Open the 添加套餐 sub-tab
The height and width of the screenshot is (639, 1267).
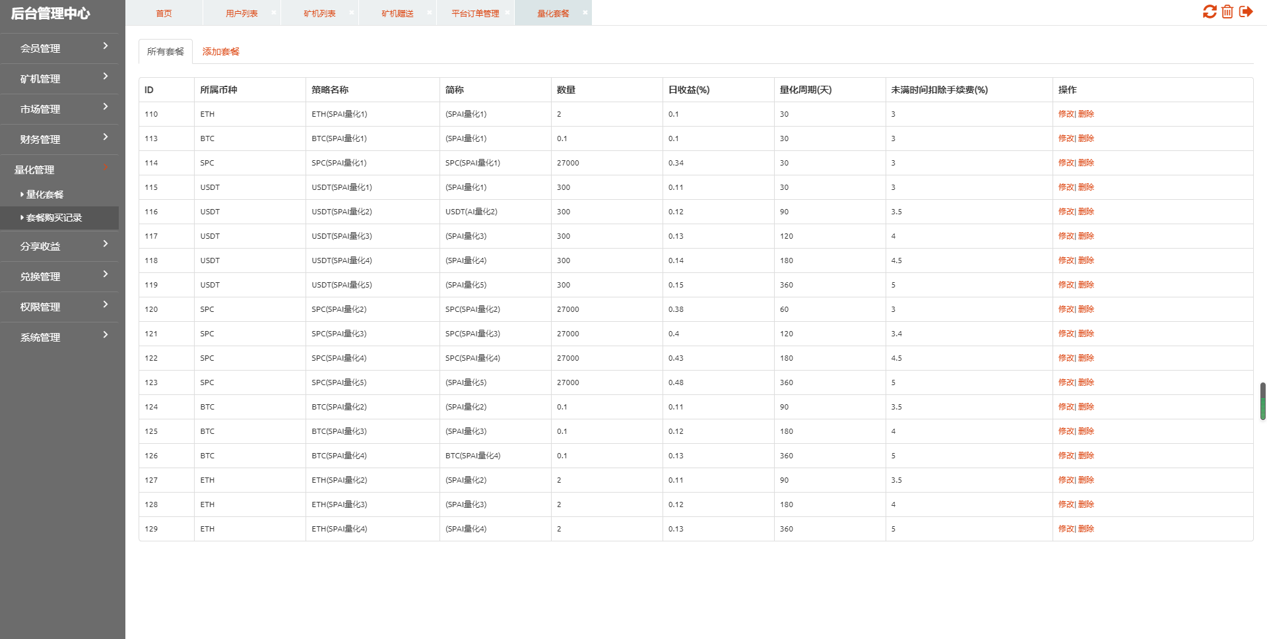click(220, 51)
